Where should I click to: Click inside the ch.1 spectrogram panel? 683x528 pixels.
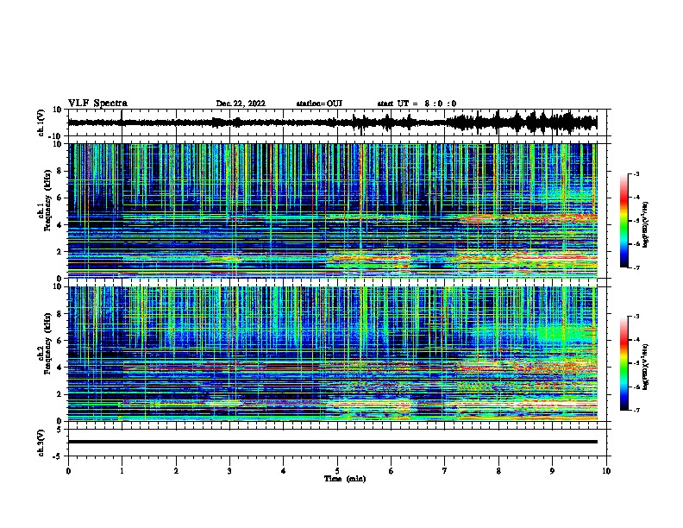pyautogui.click(x=332, y=211)
